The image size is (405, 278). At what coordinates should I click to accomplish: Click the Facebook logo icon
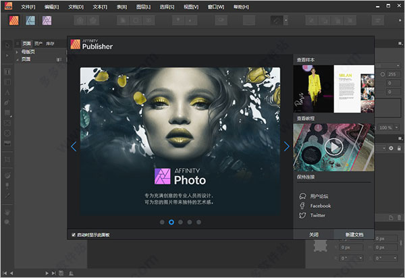tap(302, 206)
